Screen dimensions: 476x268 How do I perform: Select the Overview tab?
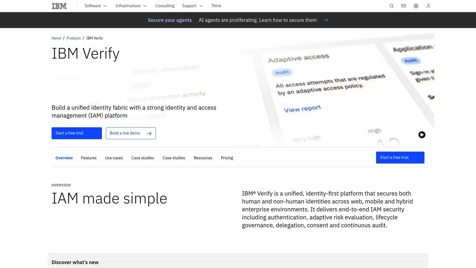64,158
